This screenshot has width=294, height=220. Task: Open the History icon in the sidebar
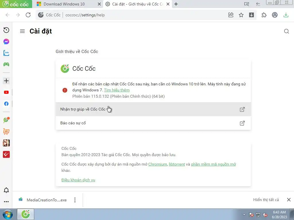click(x=6, y=30)
